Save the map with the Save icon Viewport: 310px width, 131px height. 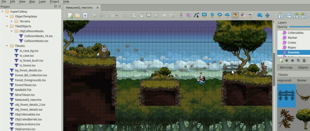click(x=85, y=15)
